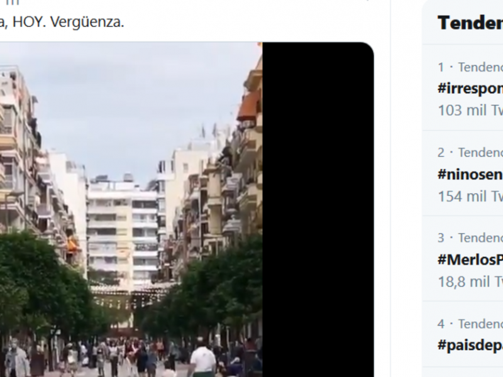The width and height of the screenshot is (503, 377).
Task: Click the '103 mil Tweets' count
Action: point(470,111)
